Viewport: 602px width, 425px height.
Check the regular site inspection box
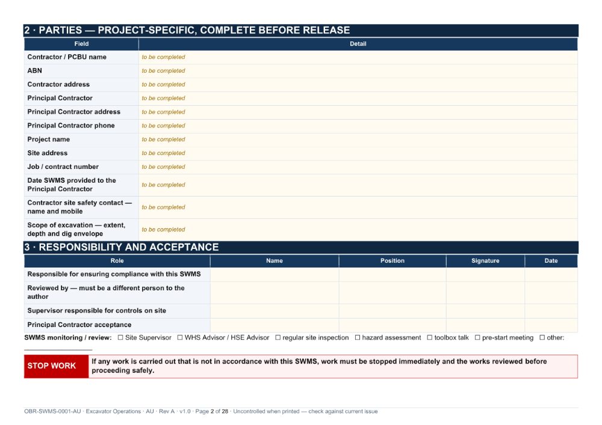pyautogui.click(x=278, y=338)
